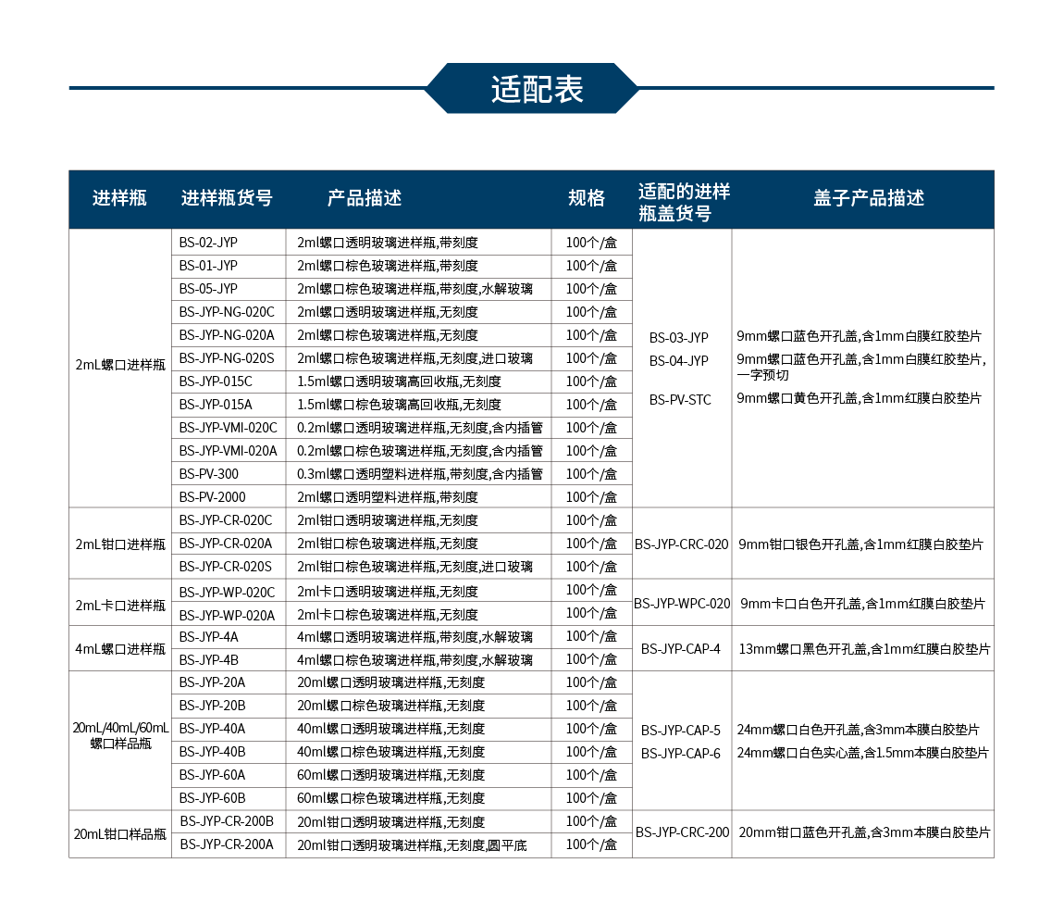Click 0.3ml螺口透明塑料进样瓶 description
Screen dimensions: 1064x913
[420, 473]
